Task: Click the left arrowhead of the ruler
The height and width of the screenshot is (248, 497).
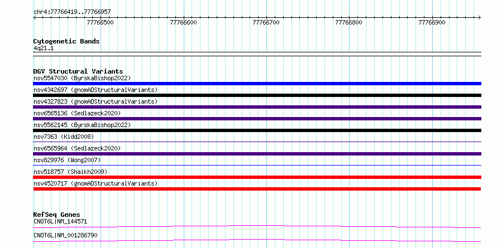Action: [x=35, y=17]
